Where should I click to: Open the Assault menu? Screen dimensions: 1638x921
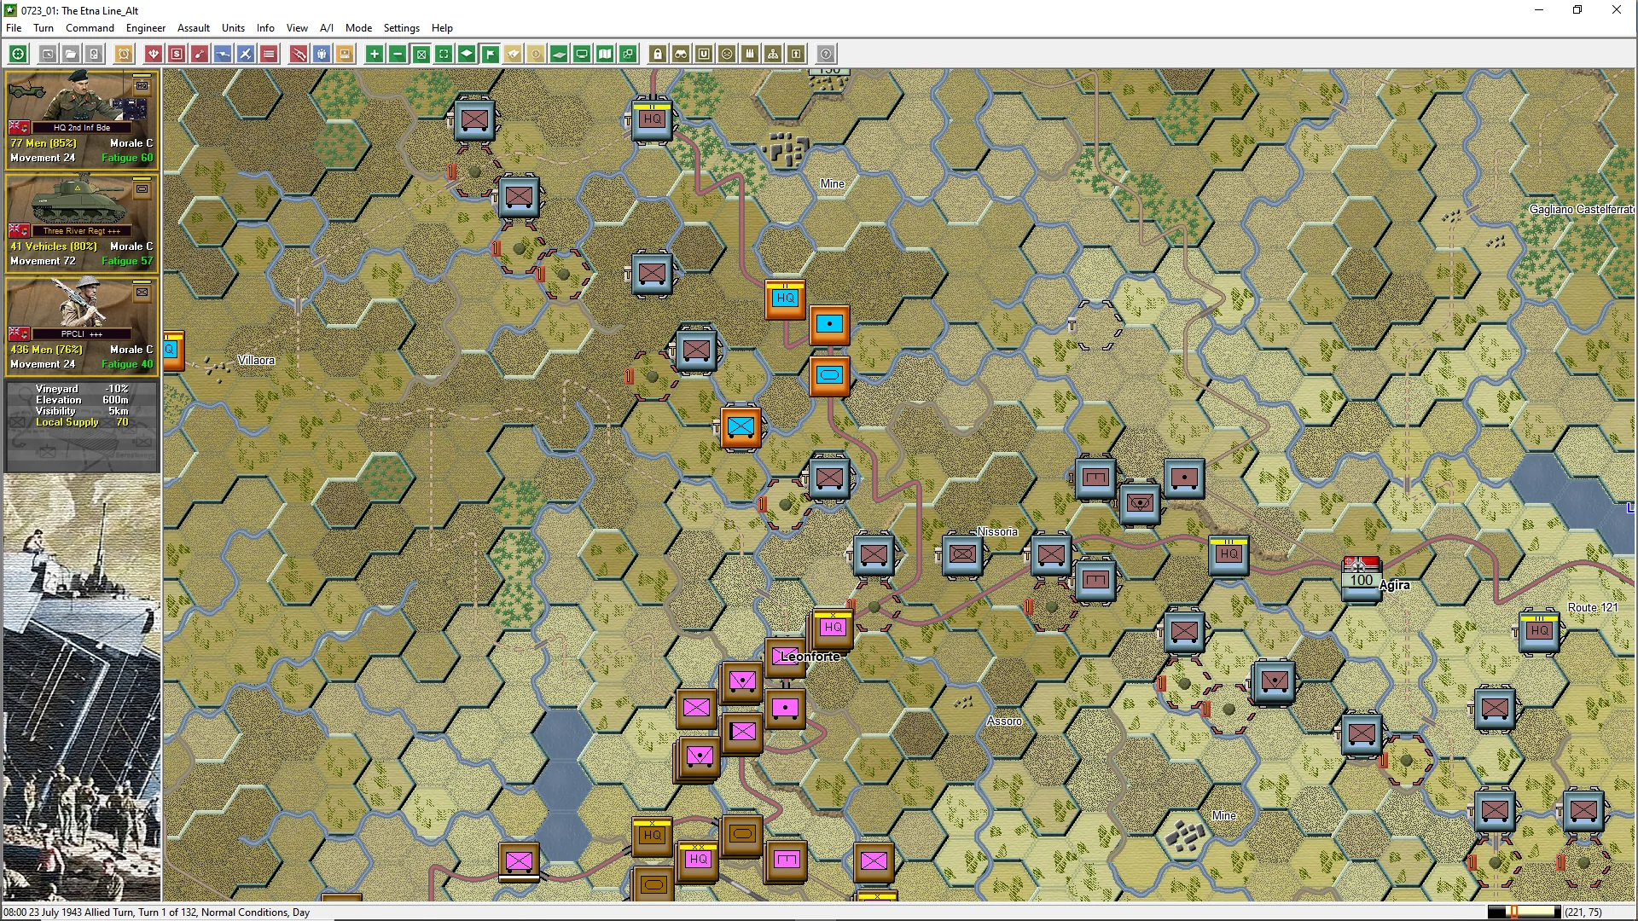194,28
